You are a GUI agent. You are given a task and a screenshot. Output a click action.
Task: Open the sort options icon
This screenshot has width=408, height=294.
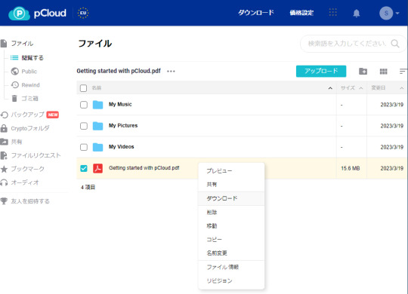click(x=403, y=71)
